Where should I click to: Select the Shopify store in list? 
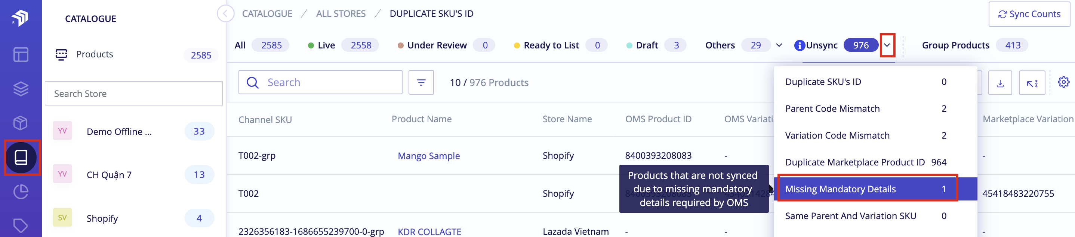click(133, 218)
